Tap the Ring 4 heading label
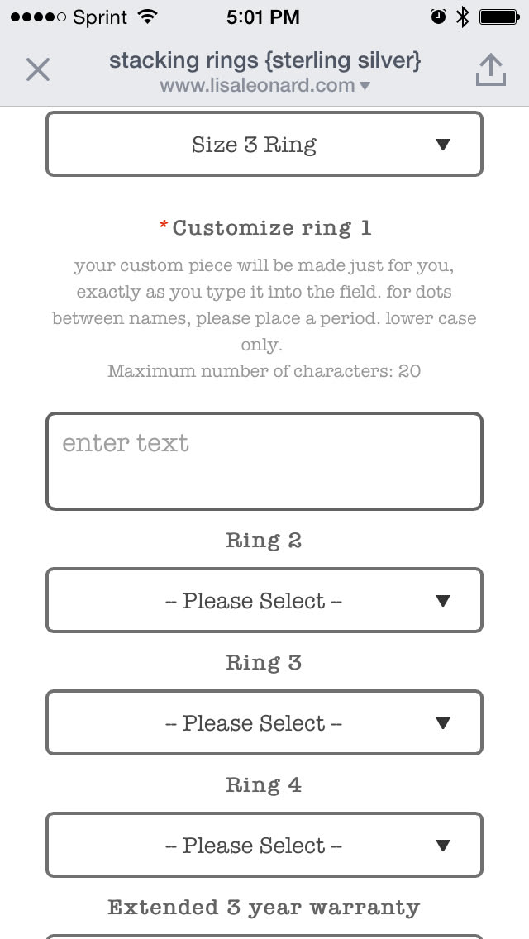Viewport: 529px width, 939px height. (264, 785)
